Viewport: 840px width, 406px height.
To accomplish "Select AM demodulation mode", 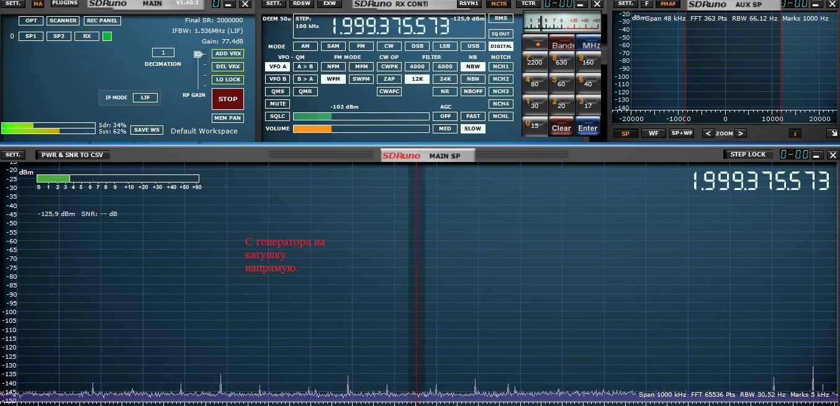I will tap(305, 47).
